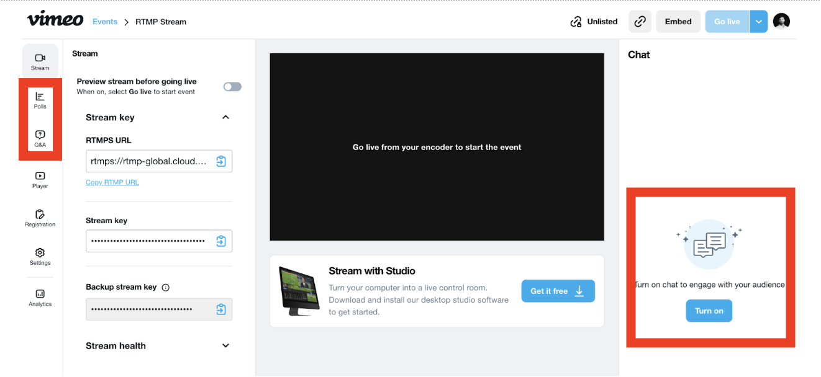The image size is (821, 377).
Task: Turn on chat for the event
Action: pyautogui.click(x=709, y=311)
